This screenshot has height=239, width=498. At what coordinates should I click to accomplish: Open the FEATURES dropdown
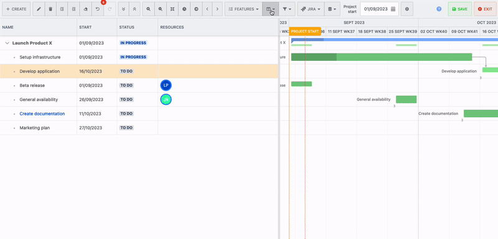243,9
